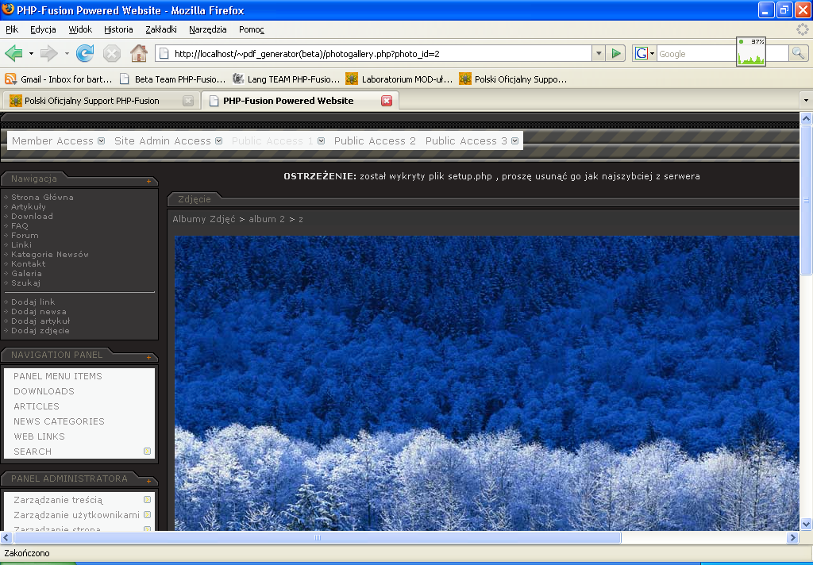Open the Edycja menu
This screenshot has width=813, height=565.
pyautogui.click(x=43, y=29)
